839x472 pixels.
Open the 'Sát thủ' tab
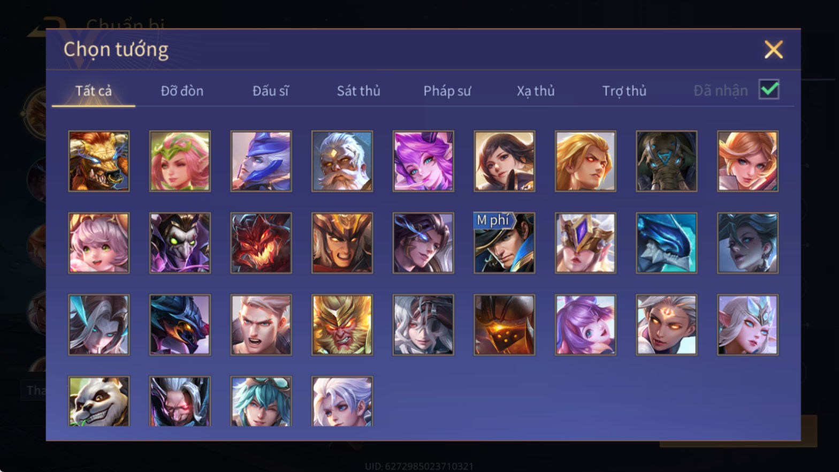pyautogui.click(x=359, y=91)
